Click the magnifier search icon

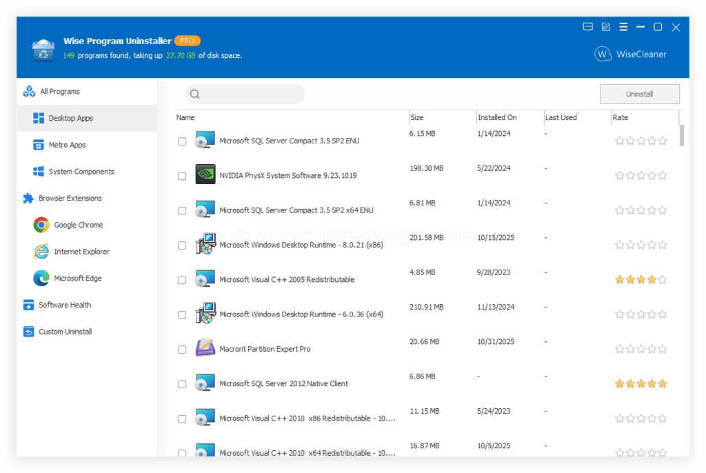[x=194, y=94]
